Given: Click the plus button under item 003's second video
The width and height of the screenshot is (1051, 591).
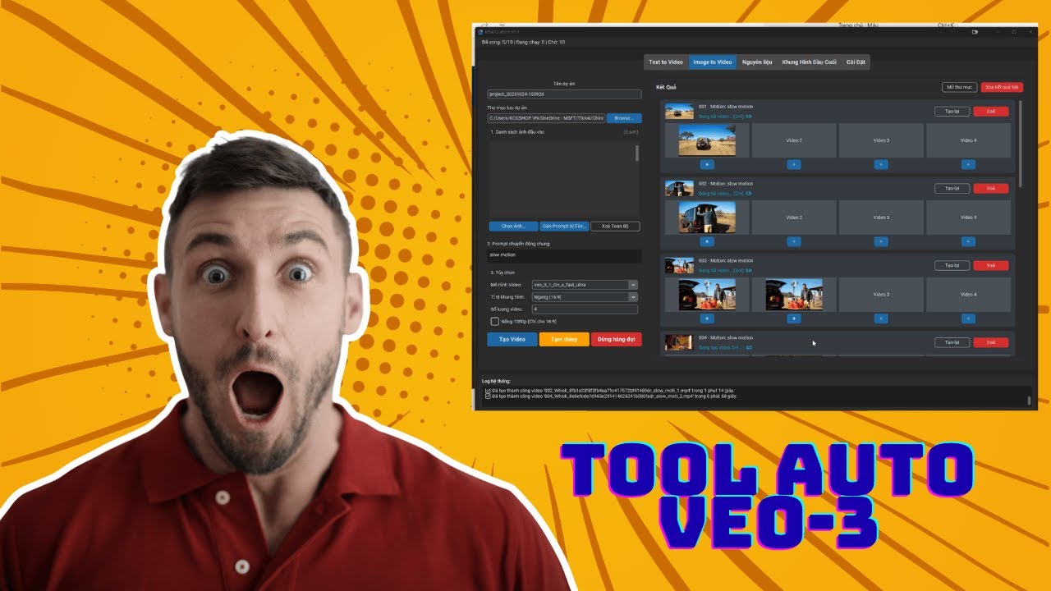Looking at the screenshot, I should [794, 318].
